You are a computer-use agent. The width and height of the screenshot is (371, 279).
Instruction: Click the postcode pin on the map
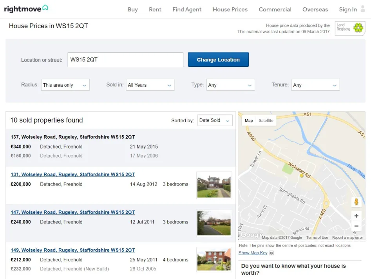[x=302, y=176]
